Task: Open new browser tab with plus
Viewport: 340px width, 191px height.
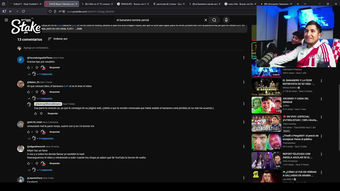Action: (x=298, y=4)
